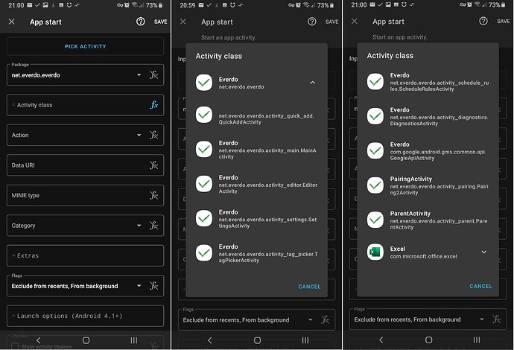
Task: Tap the icon beside SettingsActivity
Action: pyautogui.click(x=204, y=219)
